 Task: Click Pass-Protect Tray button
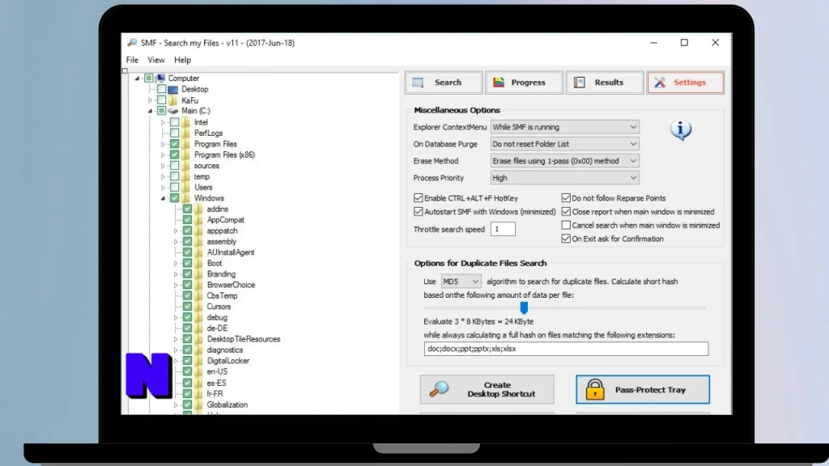642,389
